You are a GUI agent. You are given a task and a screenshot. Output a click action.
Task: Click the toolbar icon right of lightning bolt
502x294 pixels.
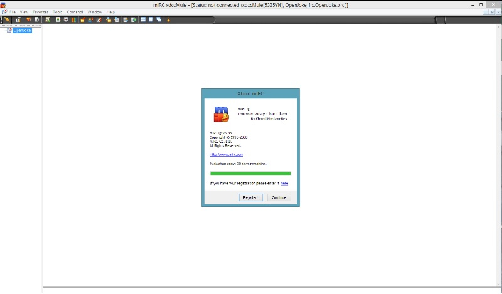click(18, 19)
